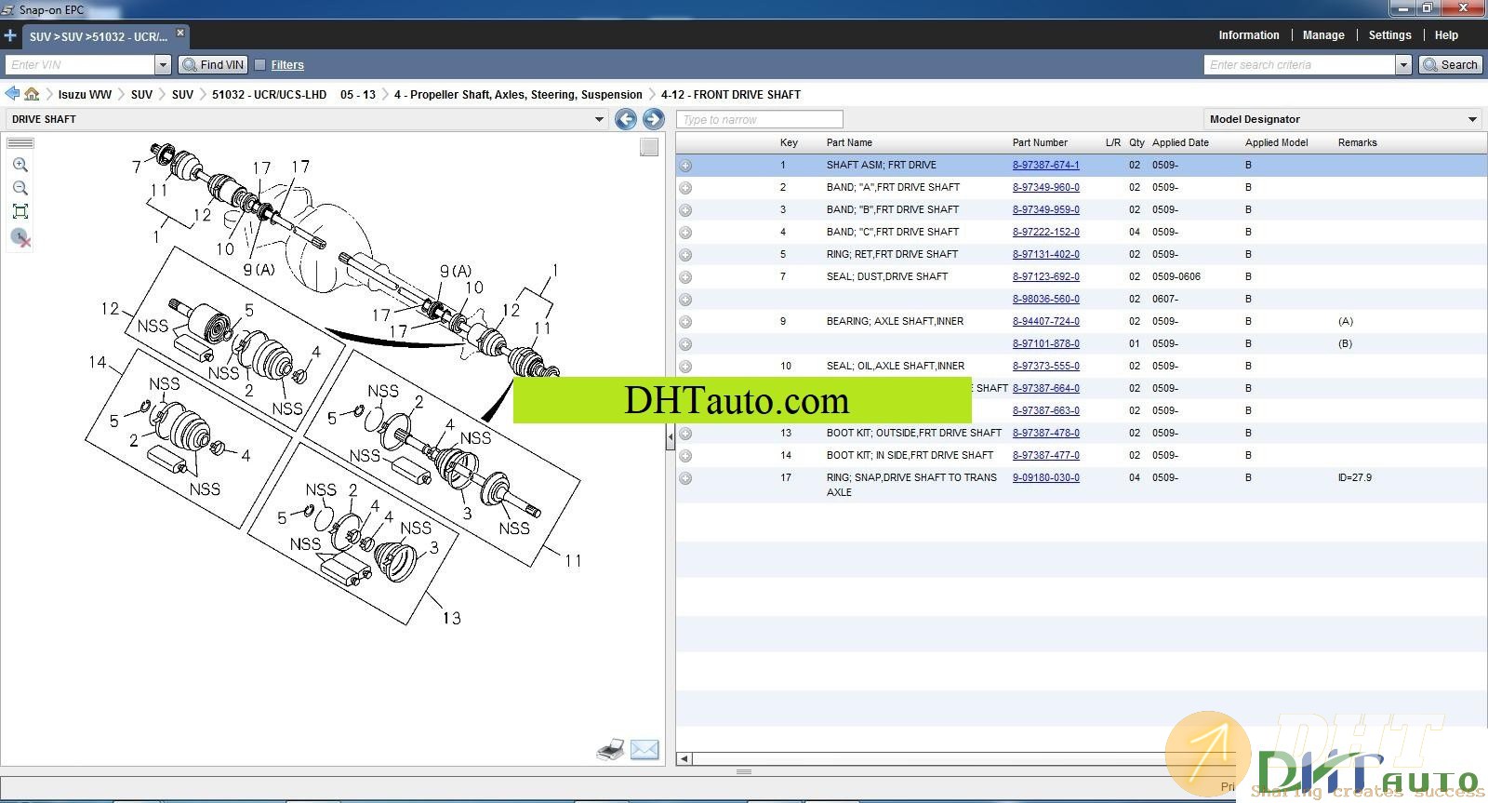Open diagram toolbar grip handle
The height and width of the screenshot is (803, 1488).
20,143
